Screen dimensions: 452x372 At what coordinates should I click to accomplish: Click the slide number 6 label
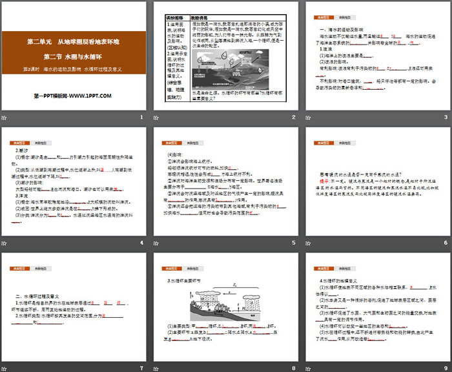(446, 243)
